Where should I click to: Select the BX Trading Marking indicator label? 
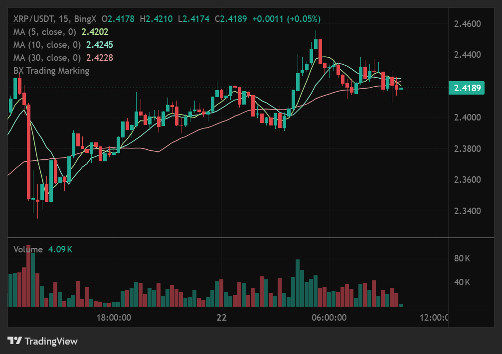pos(51,71)
